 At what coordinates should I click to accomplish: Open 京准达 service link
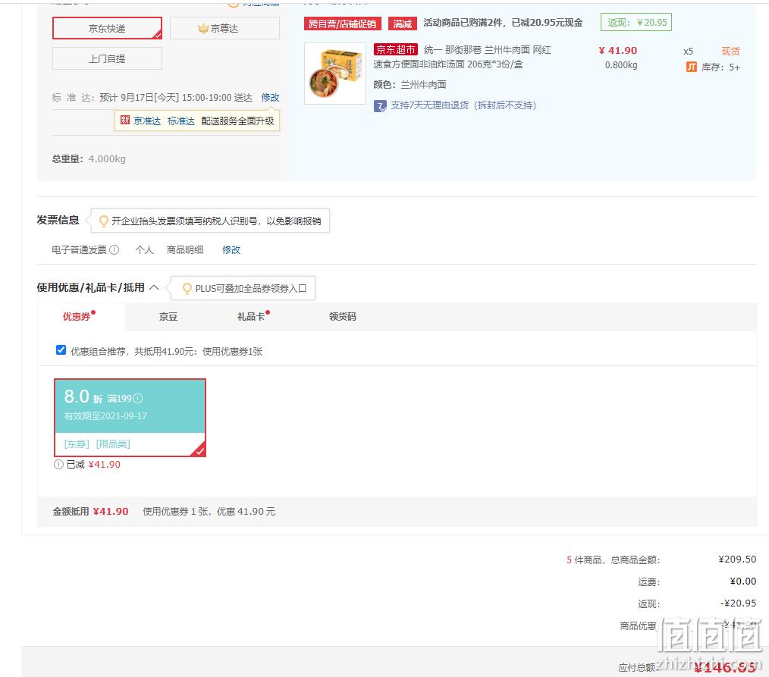tap(147, 121)
